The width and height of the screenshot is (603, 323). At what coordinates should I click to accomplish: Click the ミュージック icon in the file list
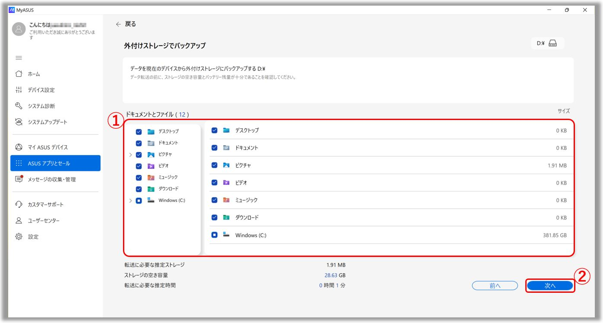(x=226, y=200)
